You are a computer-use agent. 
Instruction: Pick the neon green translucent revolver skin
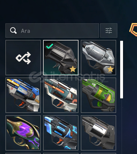click(98, 95)
